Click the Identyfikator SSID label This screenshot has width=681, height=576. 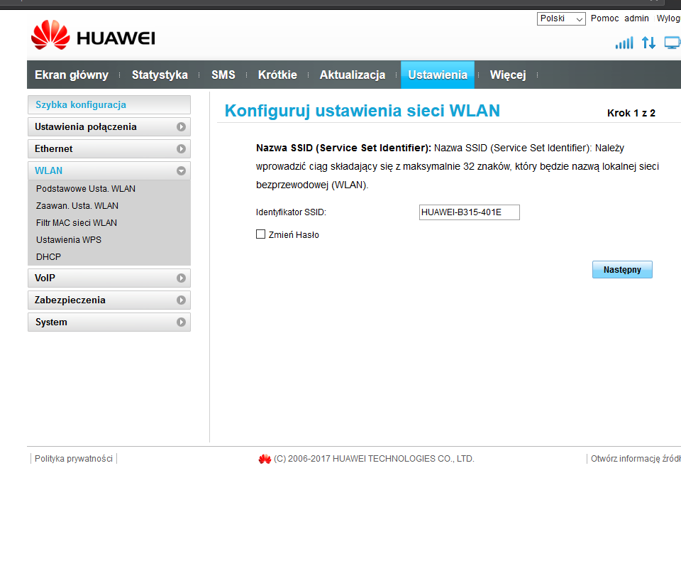point(291,212)
